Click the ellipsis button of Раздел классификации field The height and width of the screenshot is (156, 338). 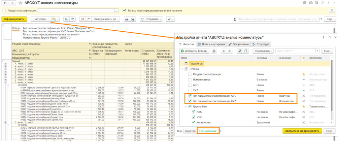click(x=117, y=10)
